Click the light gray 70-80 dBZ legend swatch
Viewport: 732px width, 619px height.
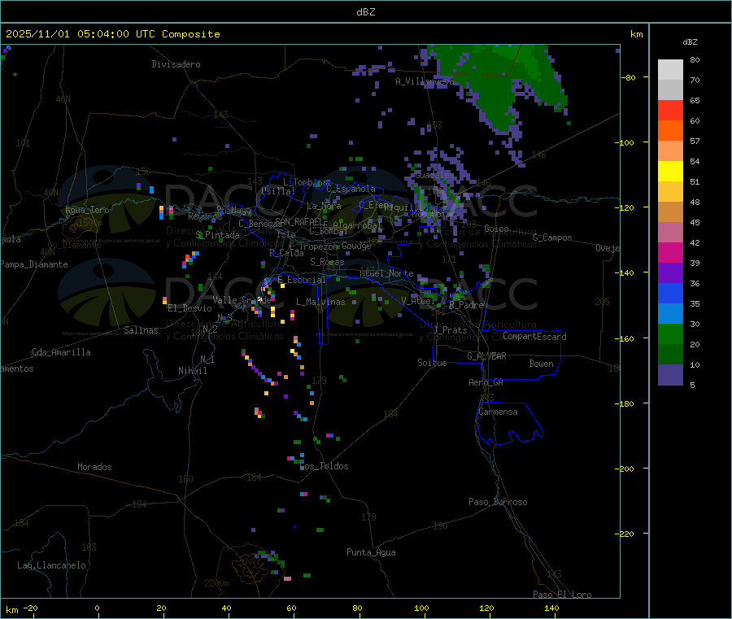pos(670,70)
